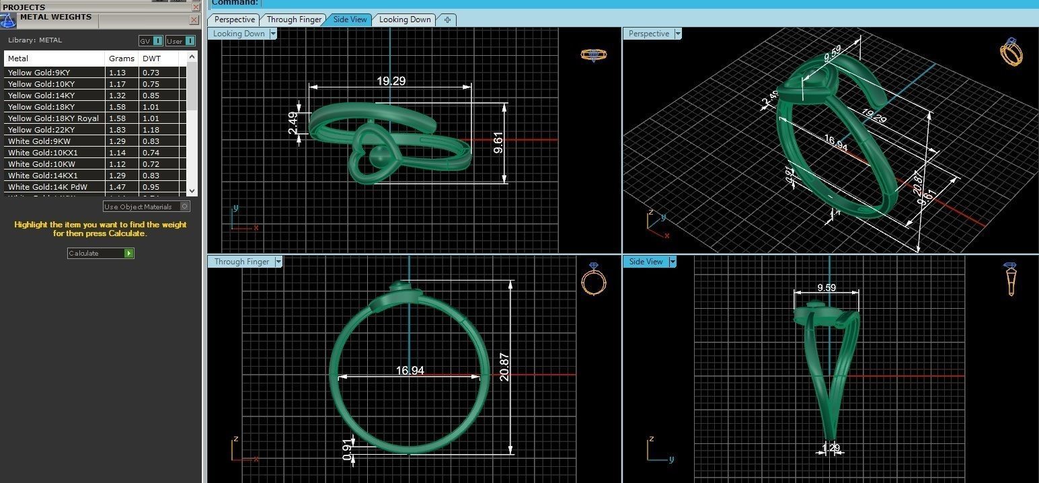Click the metal list scrollbar thumb
Viewport: 1039px width, 483px height.
coord(192,87)
